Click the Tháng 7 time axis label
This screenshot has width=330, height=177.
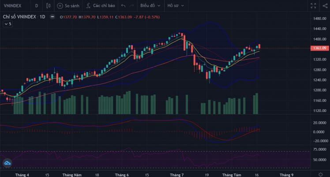pos(176,175)
